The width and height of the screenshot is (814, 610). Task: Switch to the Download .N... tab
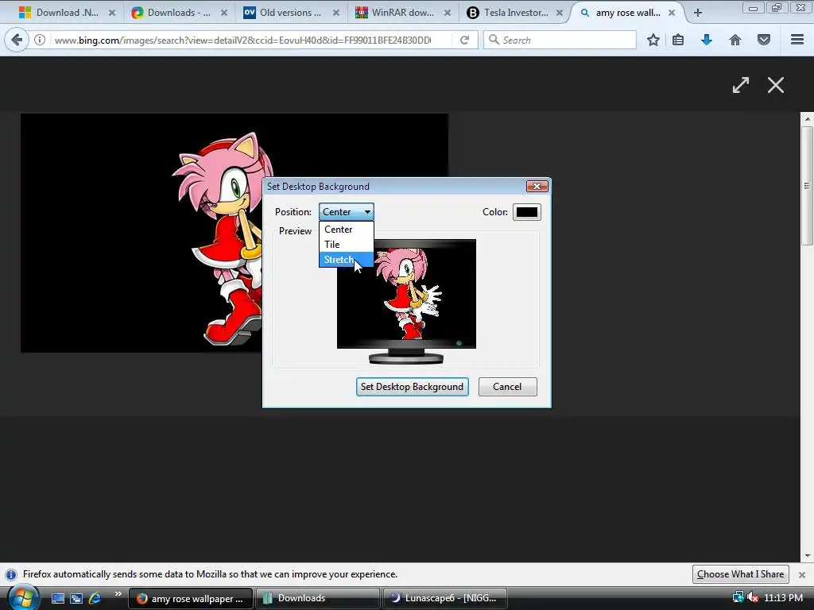67,13
